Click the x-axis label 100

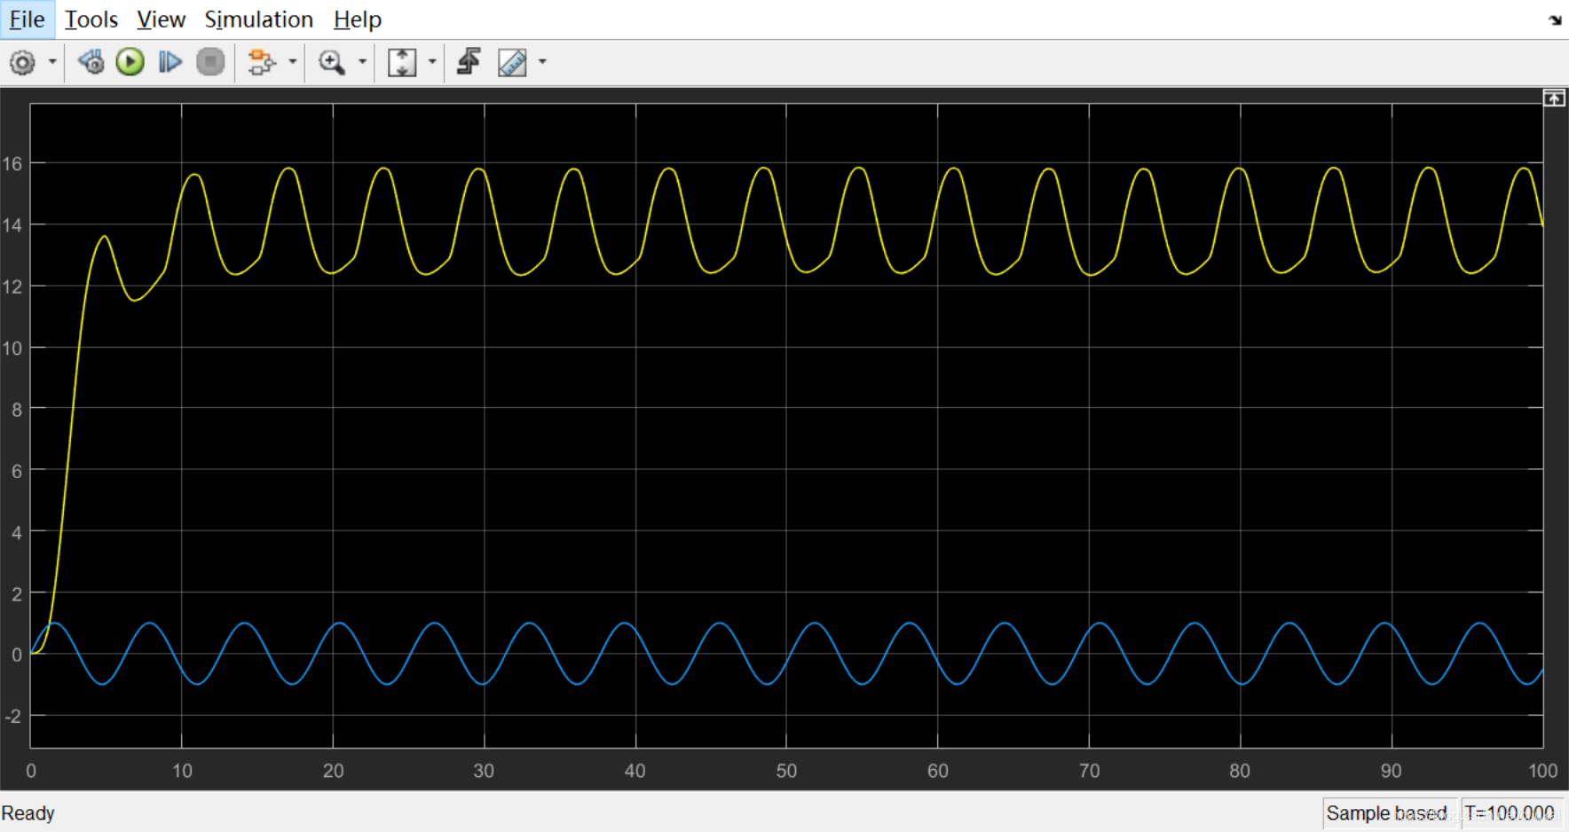click(x=1542, y=771)
